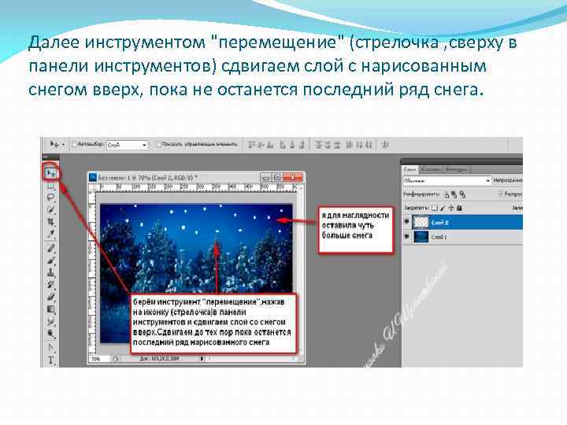Toggle lock all (padlock icon)

[x=459, y=208]
